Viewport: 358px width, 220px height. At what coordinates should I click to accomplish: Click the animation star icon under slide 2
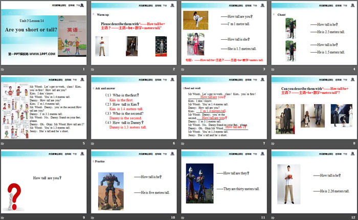(x=93, y=69)
